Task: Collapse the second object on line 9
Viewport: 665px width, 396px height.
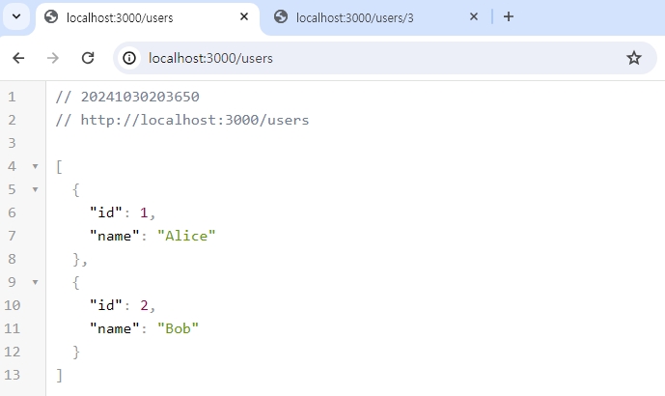Action: pos(35,282)
